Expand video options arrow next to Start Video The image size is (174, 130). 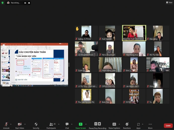click(x=25, y=124)
